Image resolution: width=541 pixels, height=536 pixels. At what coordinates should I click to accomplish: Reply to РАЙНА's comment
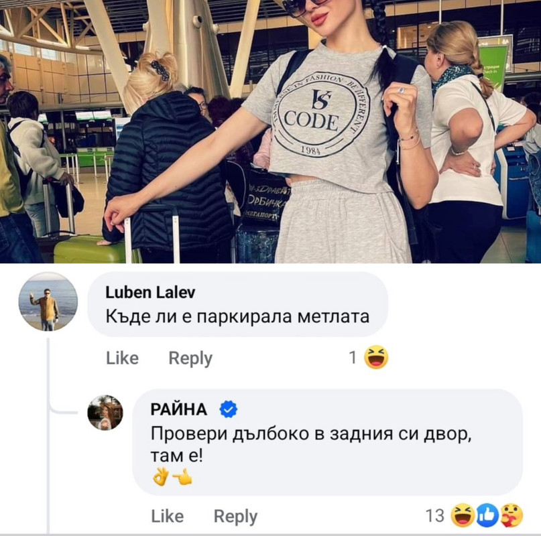[x=236, y=517]
